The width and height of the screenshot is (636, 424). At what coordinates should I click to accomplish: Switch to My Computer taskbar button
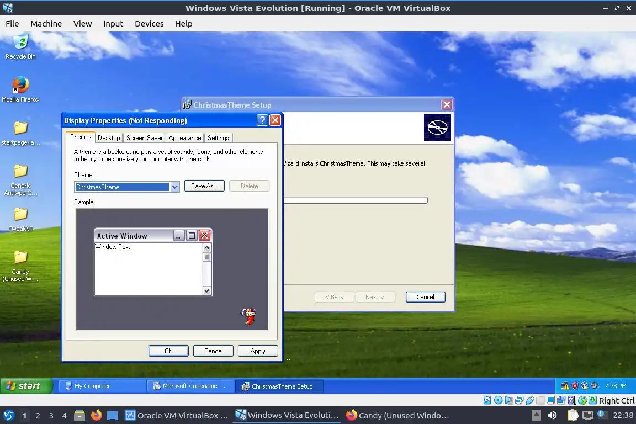click(103, 386)
